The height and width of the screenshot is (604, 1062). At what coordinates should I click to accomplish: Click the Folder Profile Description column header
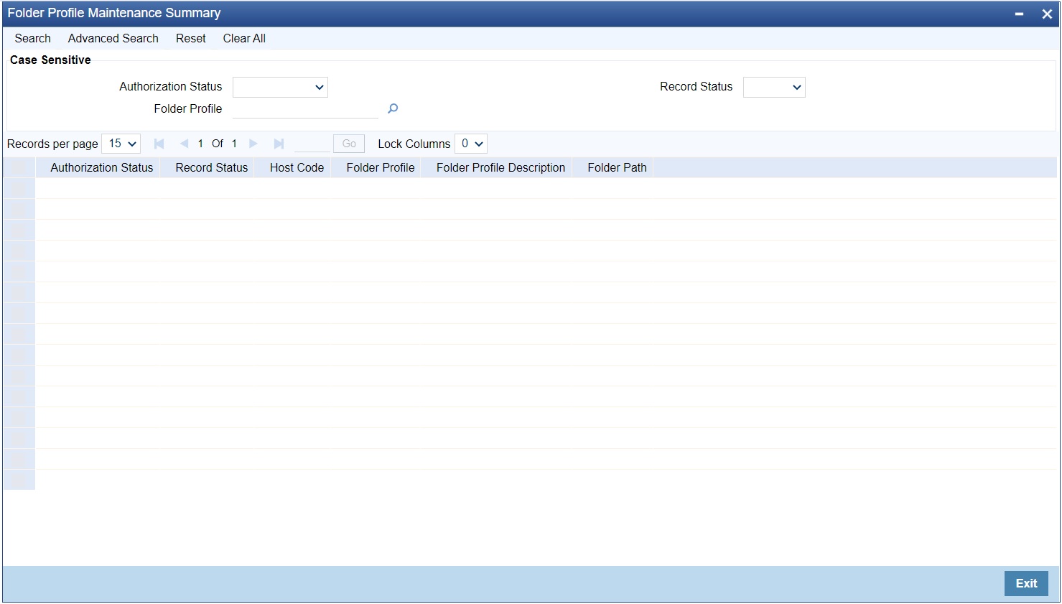pyautogui.click(x=501, y=168)
